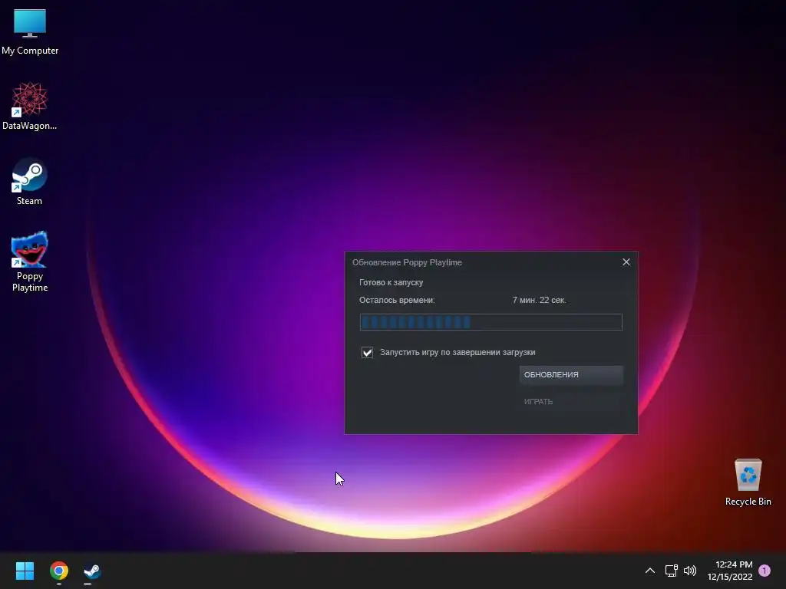This screenshot has height=589, width=786.
Task: Close the Poppy Playtime update dialog
Action: click(626, 262)
